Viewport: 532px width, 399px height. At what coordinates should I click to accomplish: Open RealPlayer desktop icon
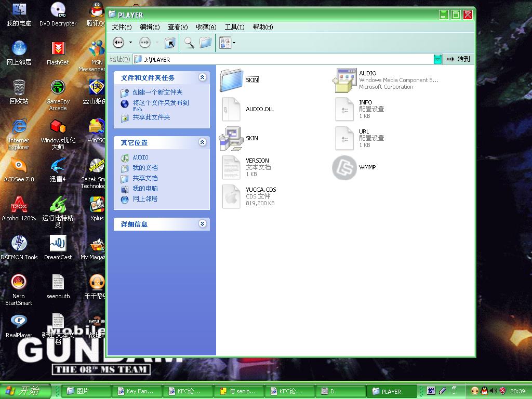tap(19, 326)
